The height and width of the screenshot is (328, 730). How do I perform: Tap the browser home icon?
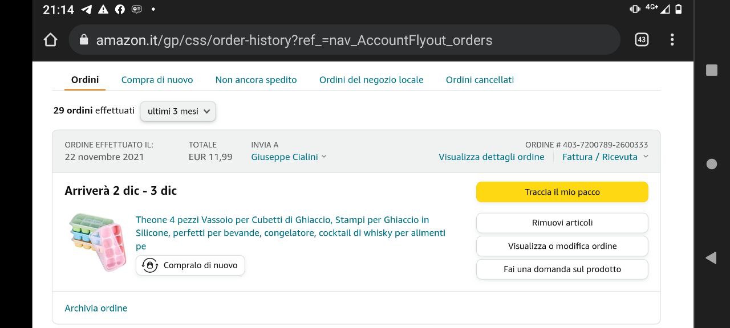coord(50,40)
